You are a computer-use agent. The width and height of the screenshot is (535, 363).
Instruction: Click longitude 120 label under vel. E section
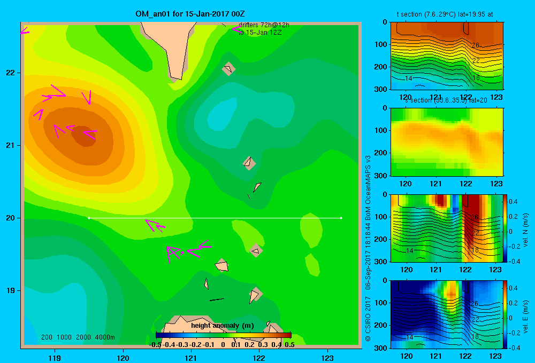tap(406, 356)
